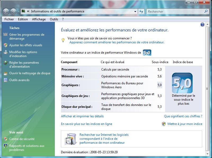Open Apprenez comment améliorer les performances link
212x158 pixels.
point(117,42)
